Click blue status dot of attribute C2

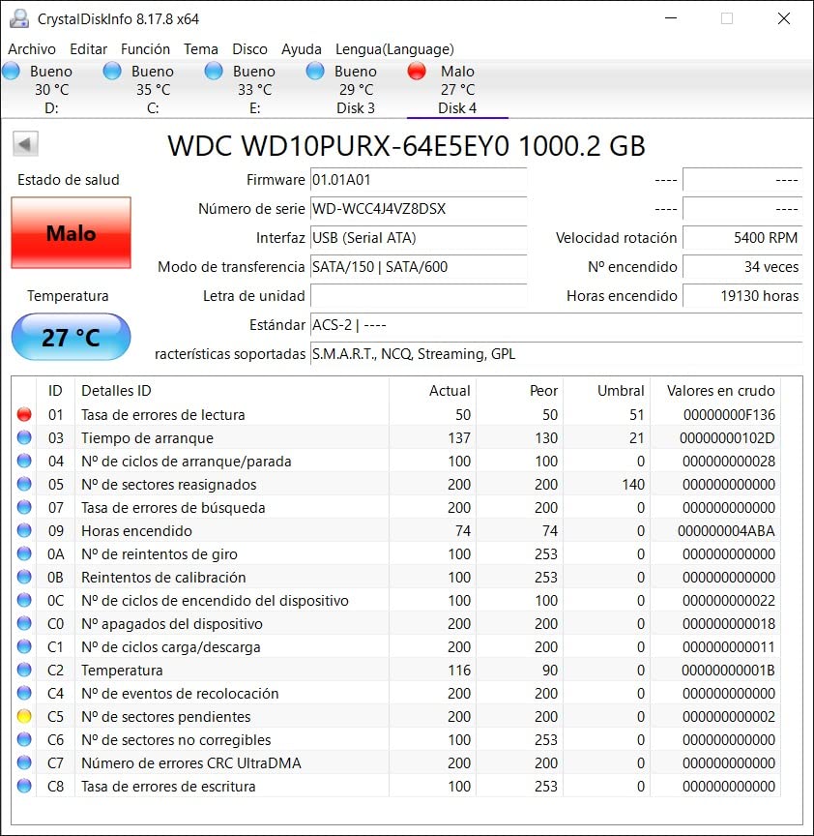(x=24, y=670)
